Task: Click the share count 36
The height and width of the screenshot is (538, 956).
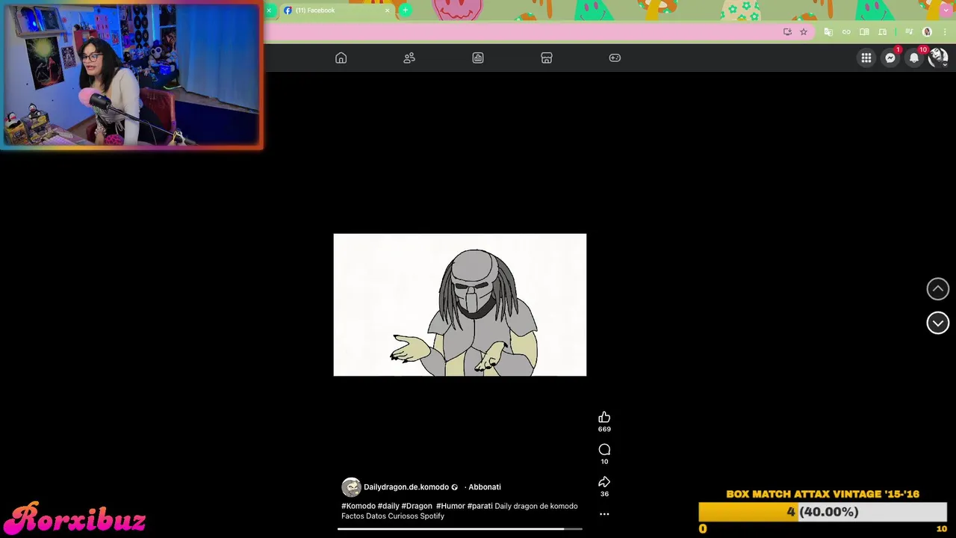Action: tap(604, 494)
